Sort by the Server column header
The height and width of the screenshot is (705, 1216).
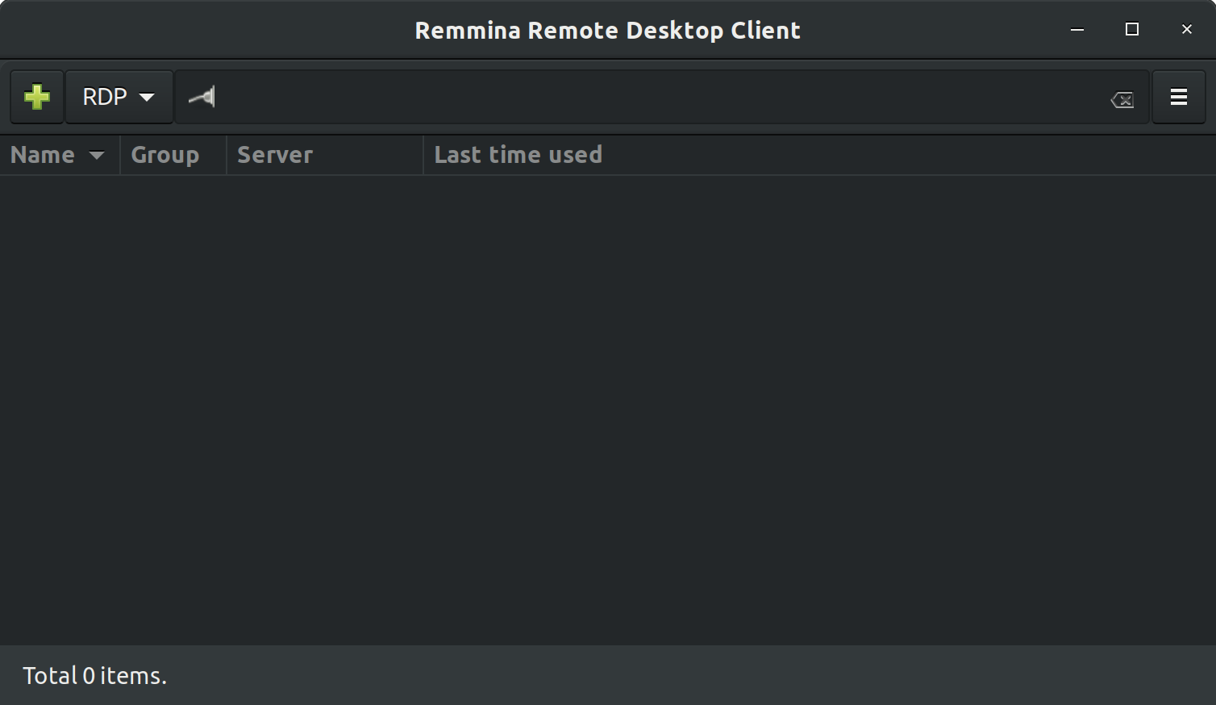325,155
